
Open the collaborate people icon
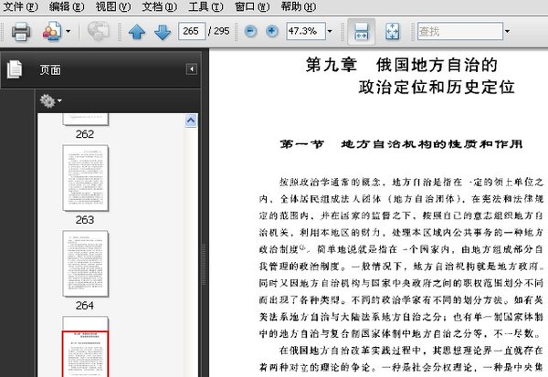tap(52, 32)
